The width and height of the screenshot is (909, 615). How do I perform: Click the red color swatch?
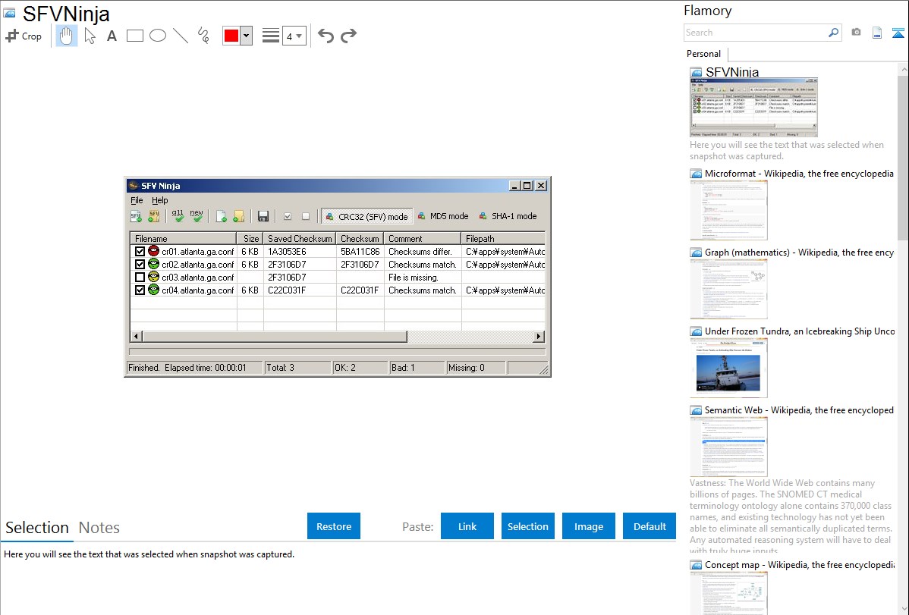point(231,36)
